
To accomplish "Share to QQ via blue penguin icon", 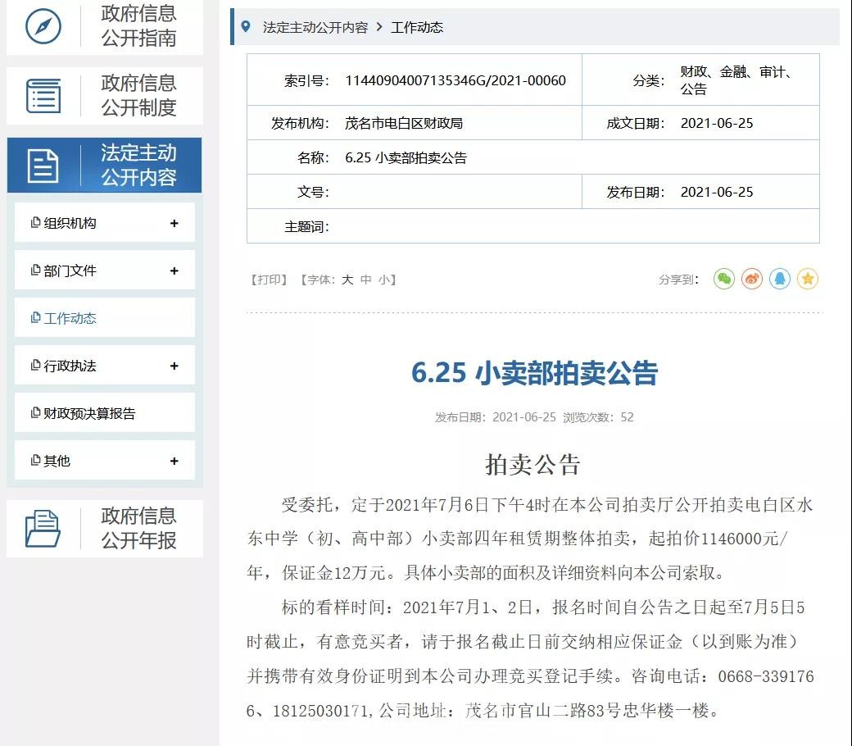I will pos(780,279).
